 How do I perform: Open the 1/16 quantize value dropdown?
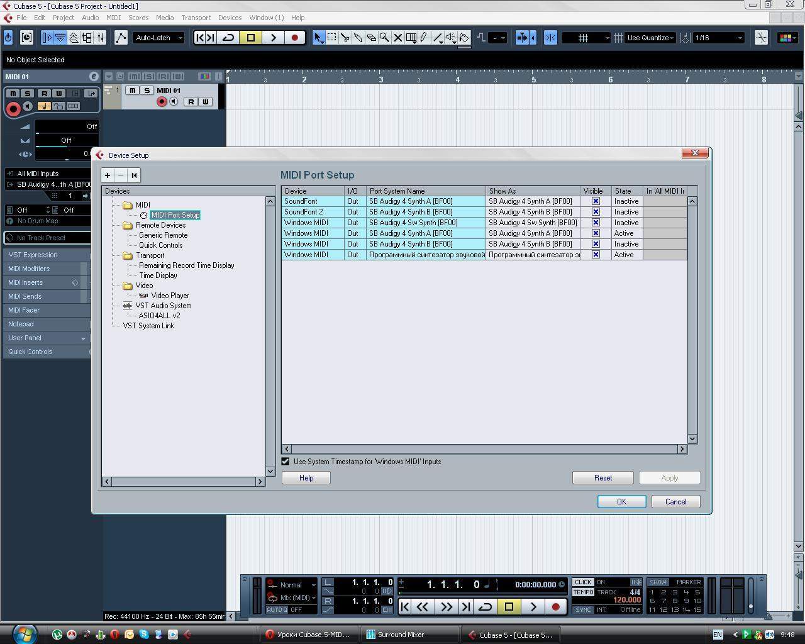coord(718,38)
